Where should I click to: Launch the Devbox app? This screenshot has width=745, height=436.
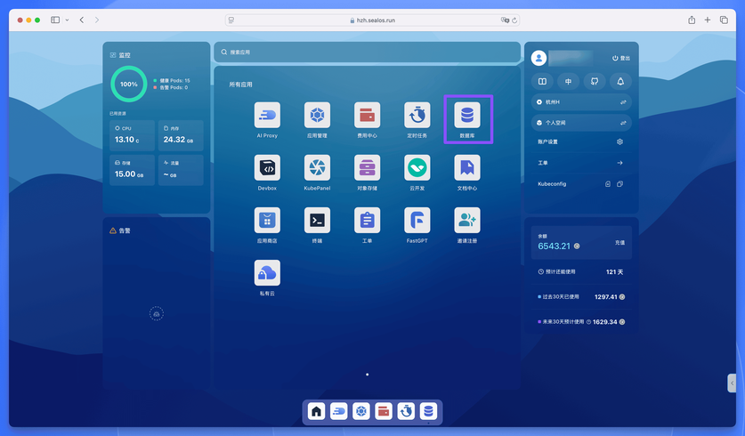coord(267,167)
